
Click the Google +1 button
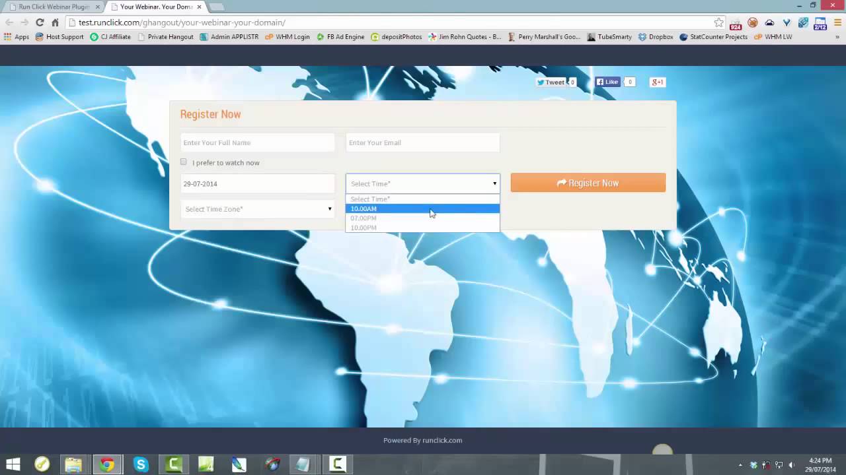coord(658,82)
